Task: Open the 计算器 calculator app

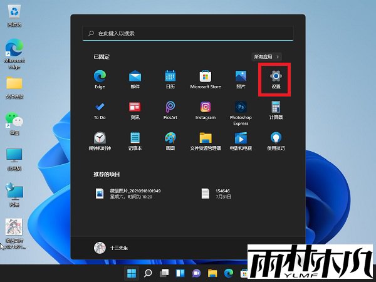Action: point(276,110)
